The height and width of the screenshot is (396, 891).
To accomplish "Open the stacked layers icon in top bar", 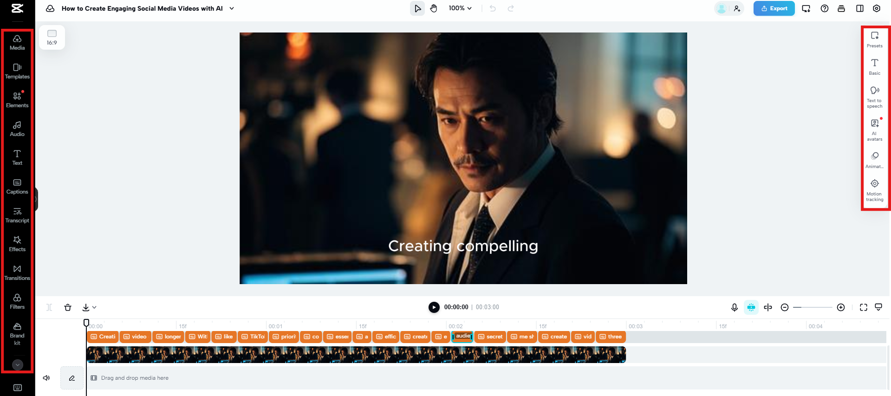I will (841, 8).
